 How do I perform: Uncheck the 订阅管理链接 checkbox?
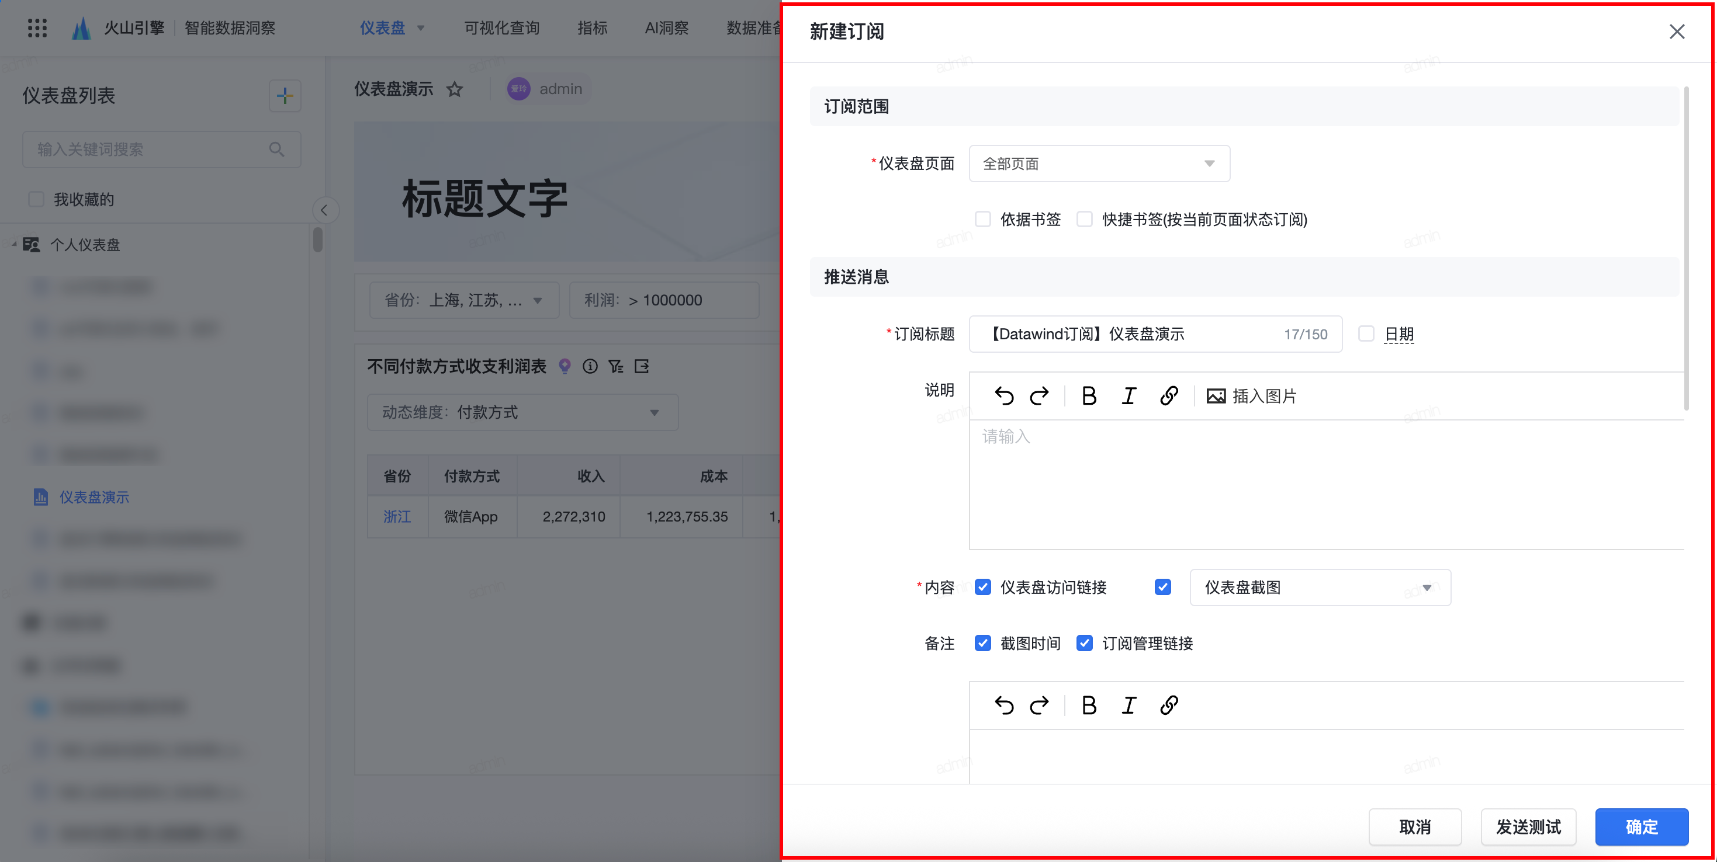1085,643
